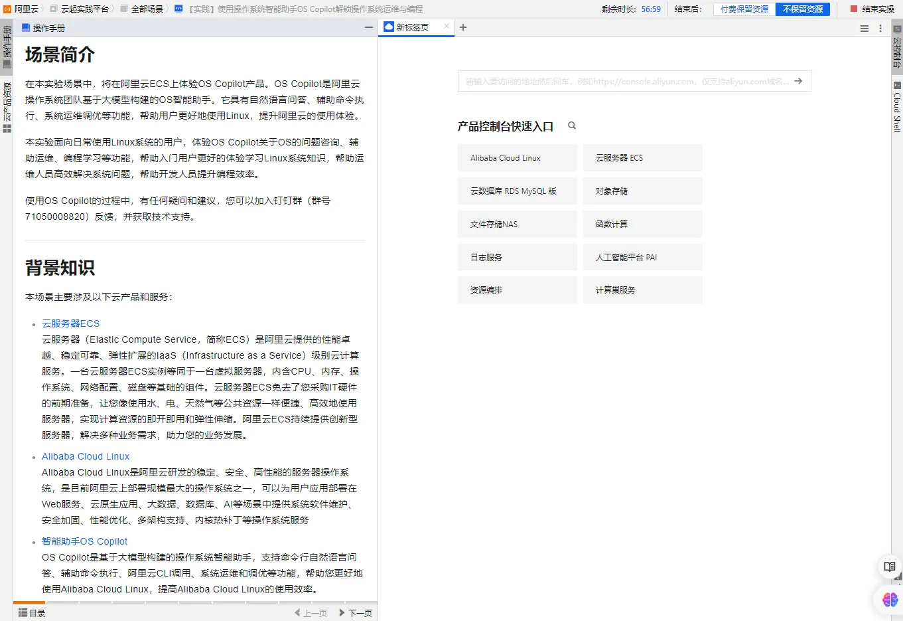903x621 pixels.
Task: Add a new browser tab with plus
Action: pyautogui.click(x=463, y=27)
